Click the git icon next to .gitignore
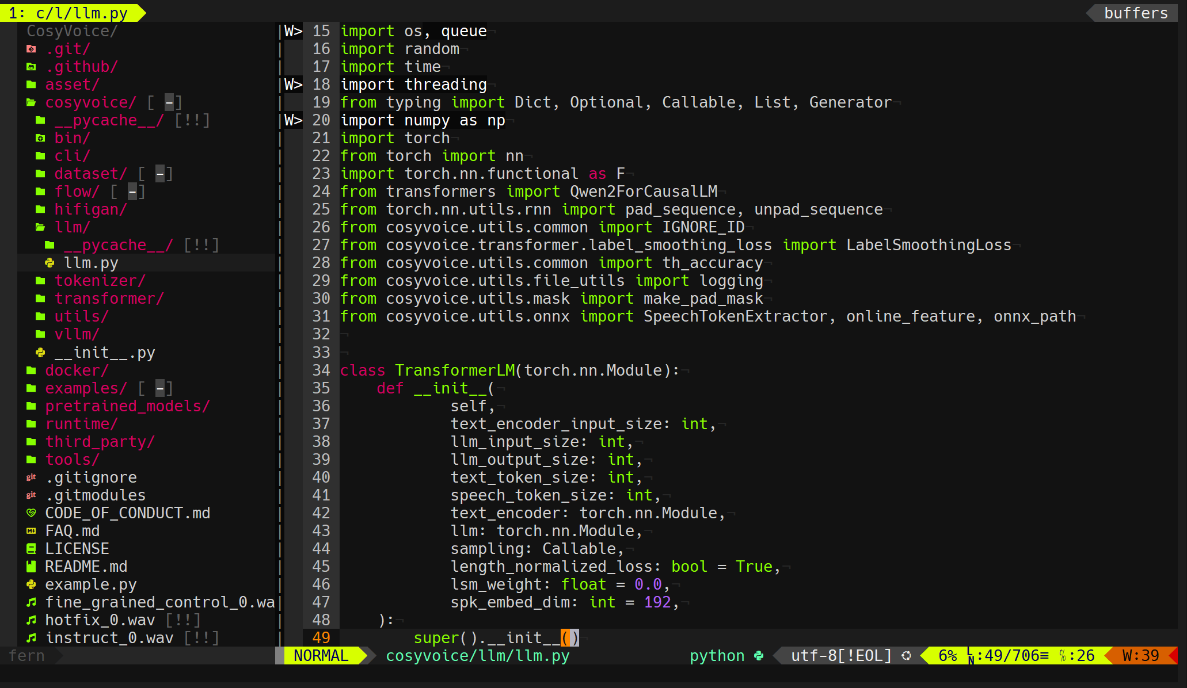 pyautogui.click(x=31, y=477)
